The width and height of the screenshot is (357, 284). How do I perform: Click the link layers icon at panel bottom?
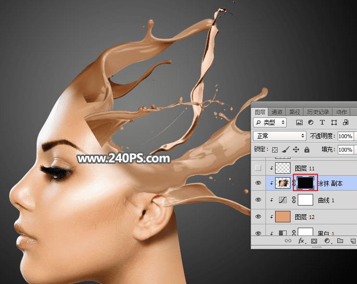coord(288,241)
